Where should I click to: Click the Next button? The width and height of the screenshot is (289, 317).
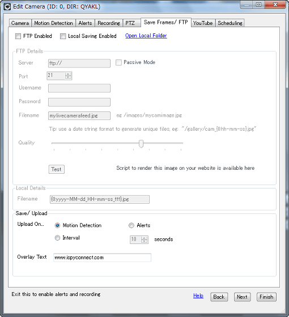click(242, 297)
